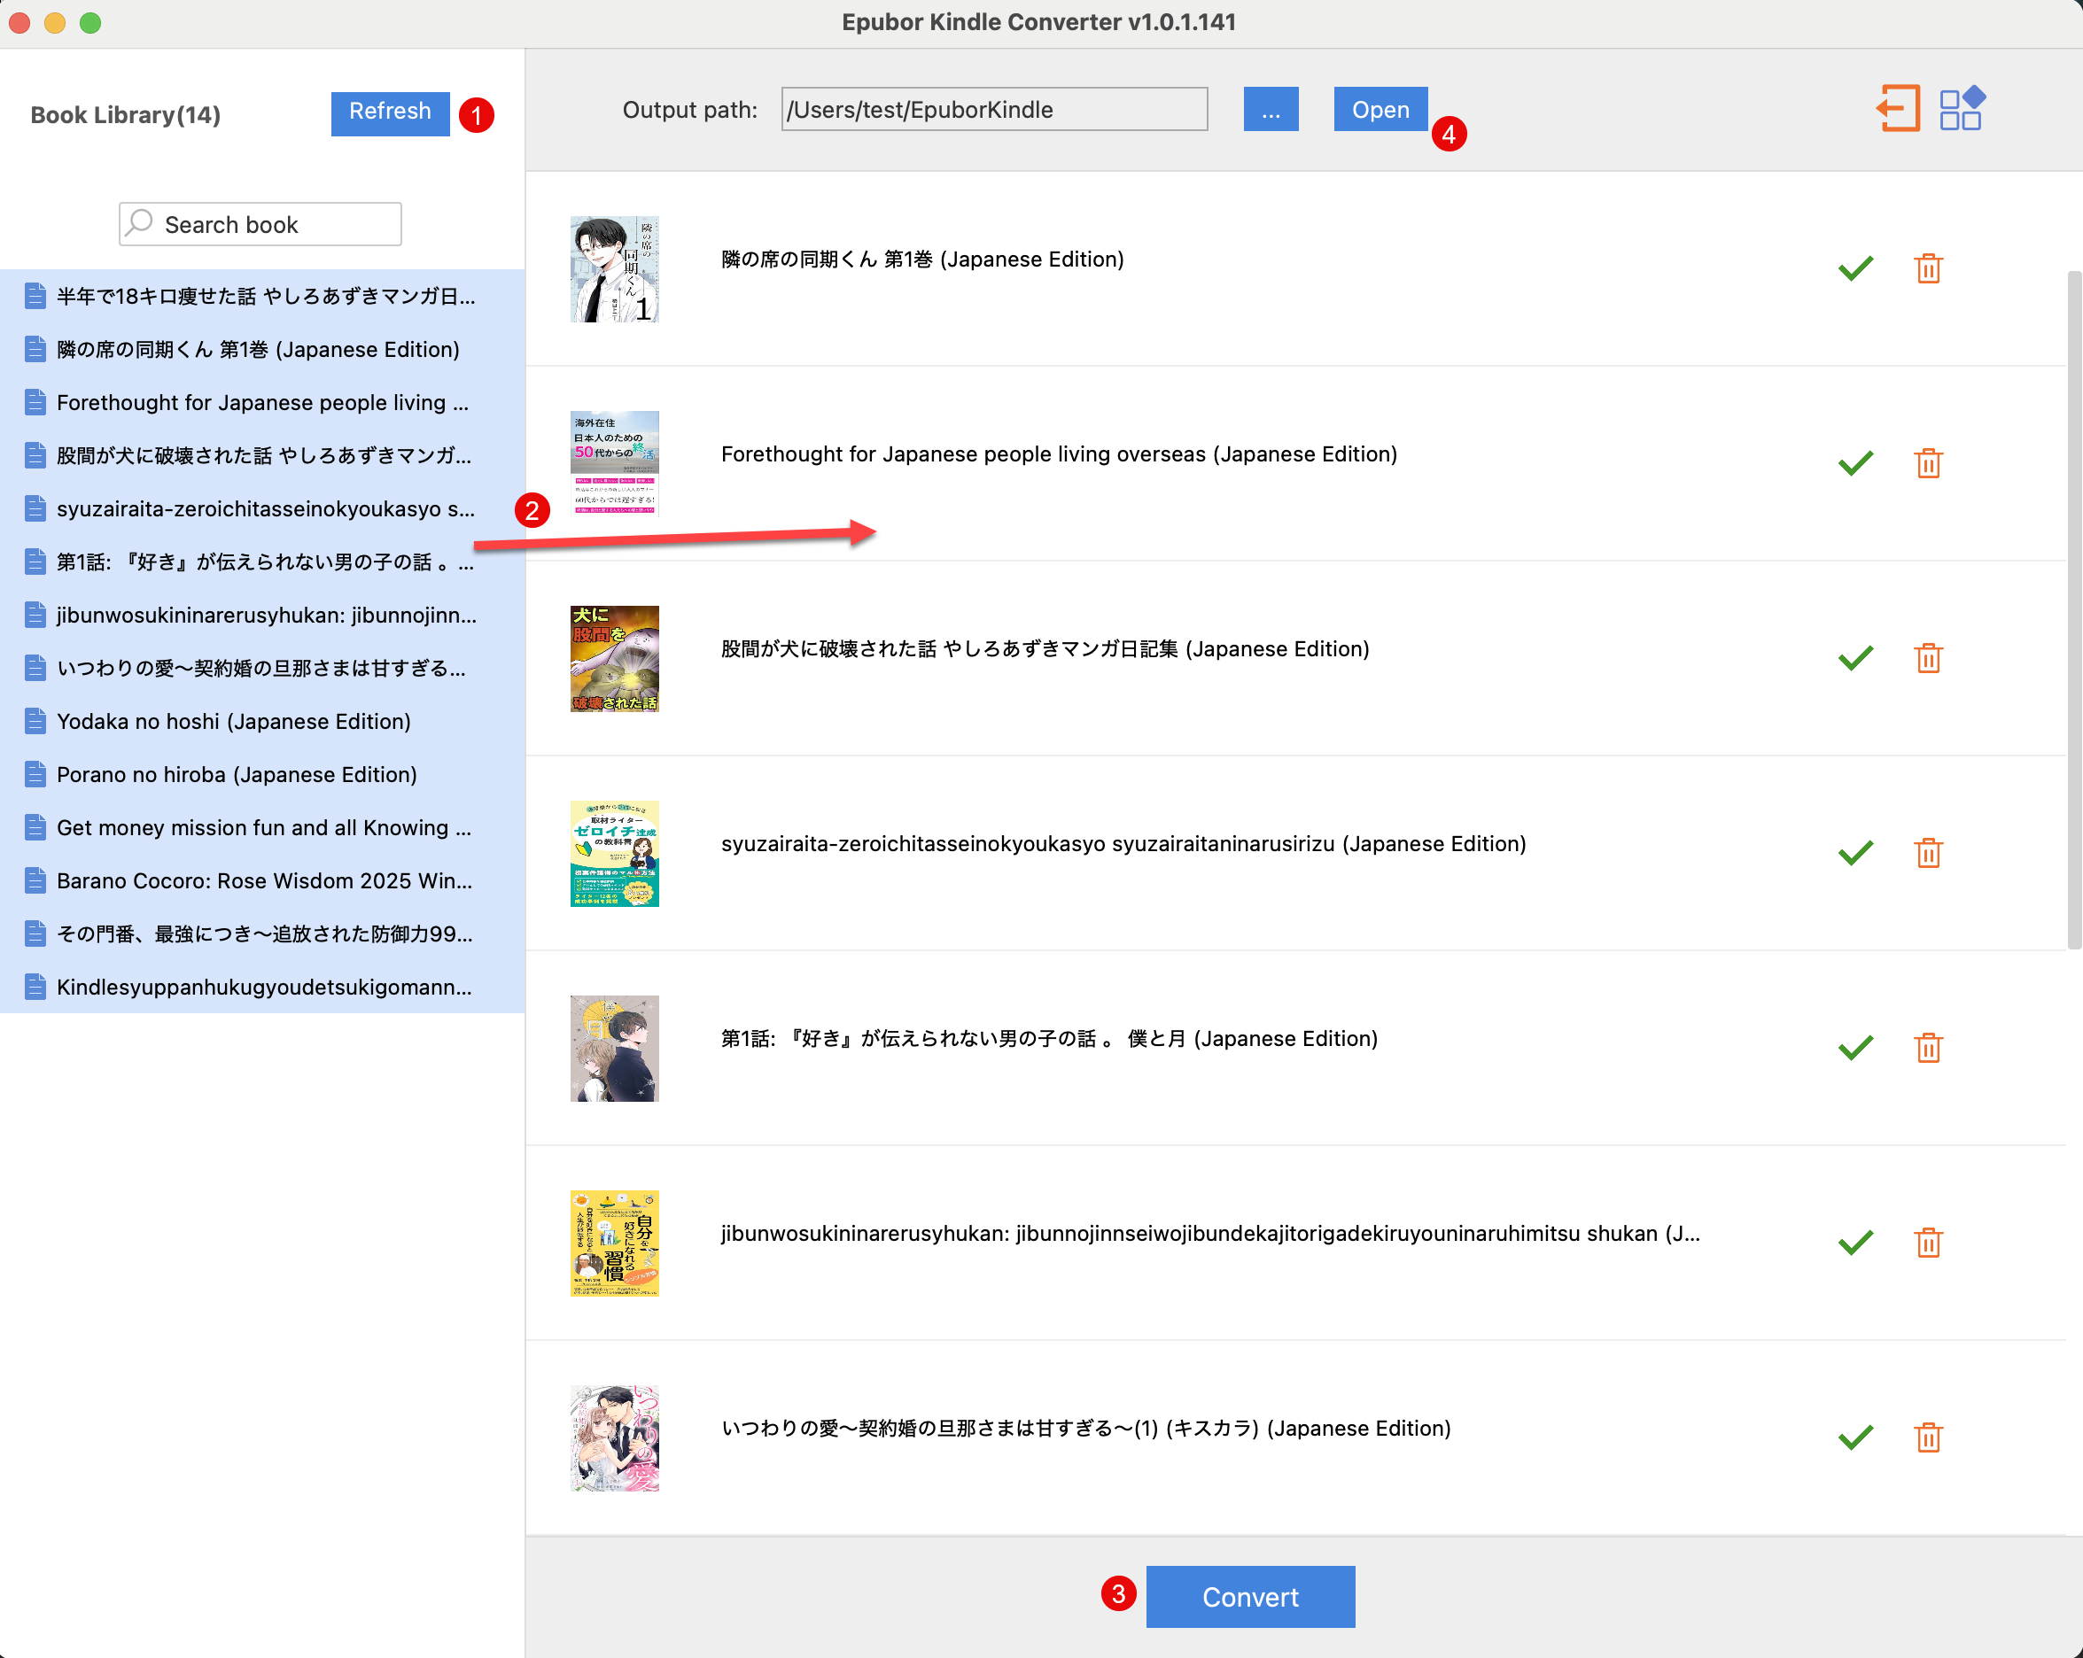This screenshot has height=1658, width=2083.
Task: Delete いつわりの愛 book from list
Action: (x=1927, y=1437)
